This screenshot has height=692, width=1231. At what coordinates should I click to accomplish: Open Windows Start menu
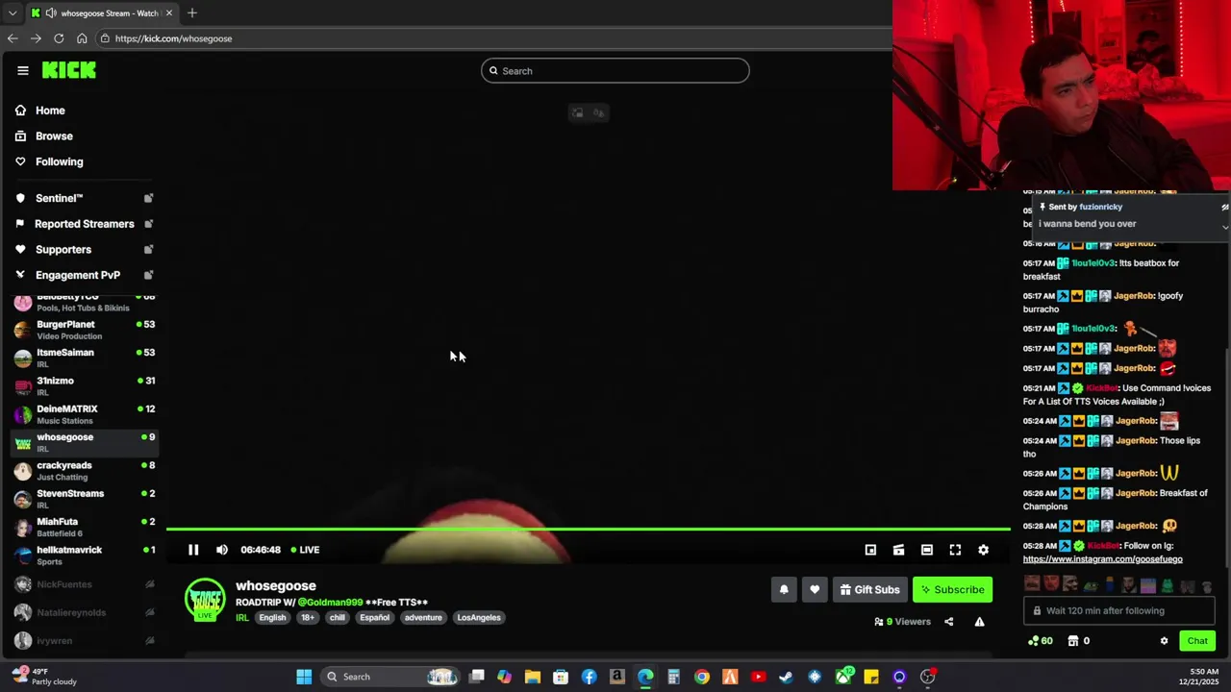[304, 677]
